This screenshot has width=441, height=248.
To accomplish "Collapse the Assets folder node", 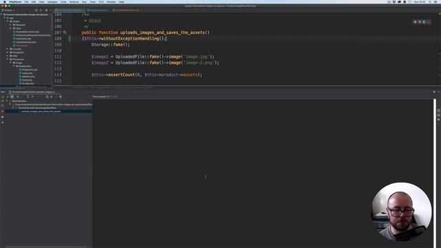I will 8,21.
